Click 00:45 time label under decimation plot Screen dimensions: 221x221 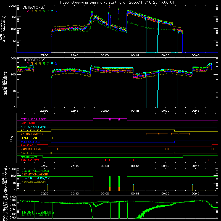coord(195,194)
